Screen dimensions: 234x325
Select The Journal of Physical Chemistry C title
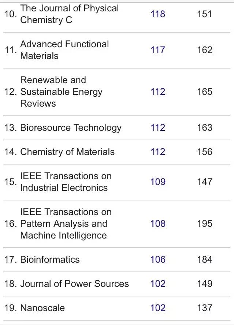point(70,14)
